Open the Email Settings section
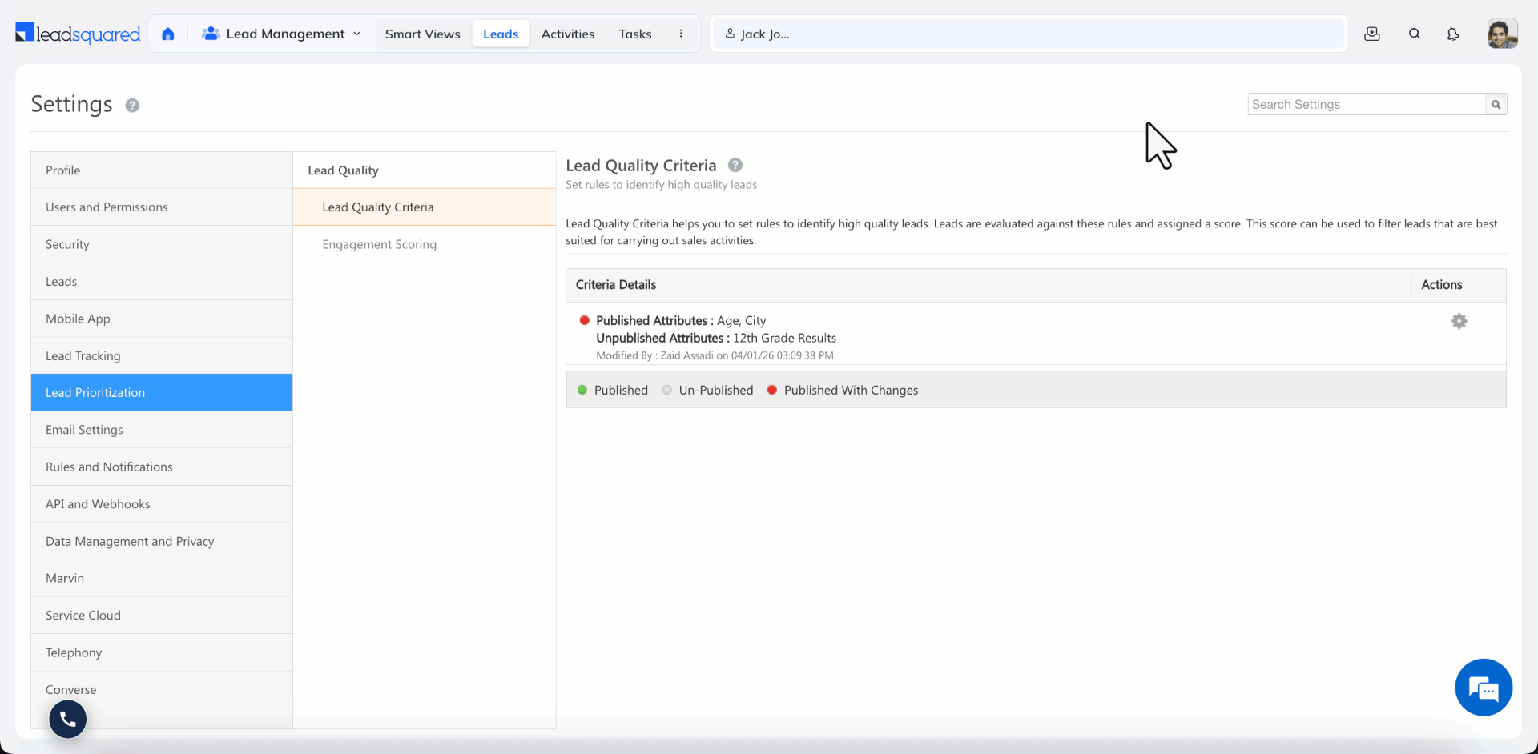This screenshot has height=754, width=1538. pos(84,430)
